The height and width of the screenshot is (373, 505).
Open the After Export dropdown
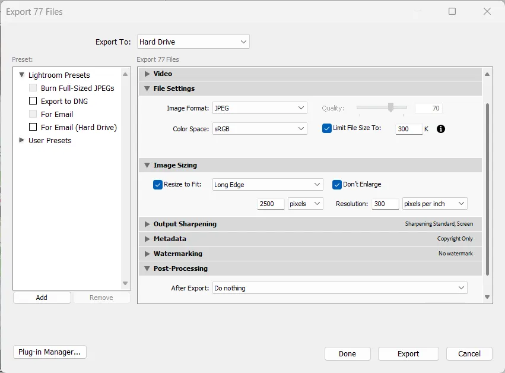(x=340, y=288)
